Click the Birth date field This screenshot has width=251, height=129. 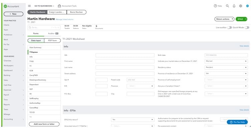[226, 55]
